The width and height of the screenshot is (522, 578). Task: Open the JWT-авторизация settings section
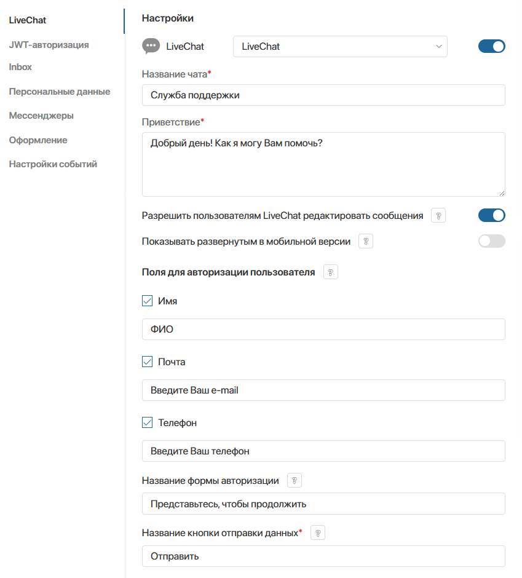click(x=49, y=45)
